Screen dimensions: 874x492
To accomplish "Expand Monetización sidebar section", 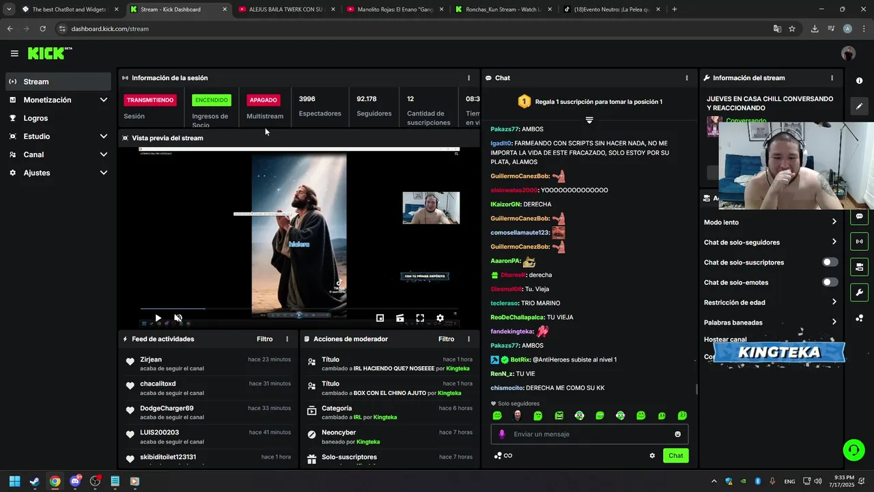I will 104,100.
